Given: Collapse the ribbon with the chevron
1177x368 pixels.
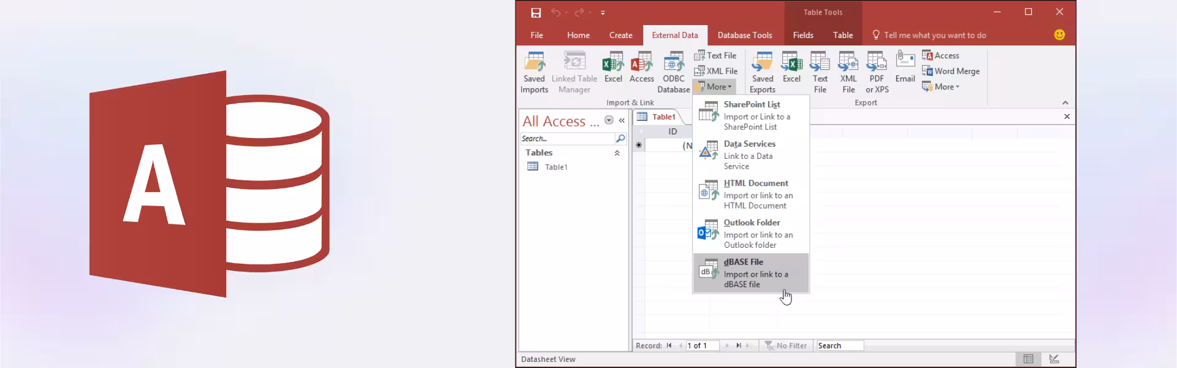Looking at the screenshot, I should click(1065, 103).
